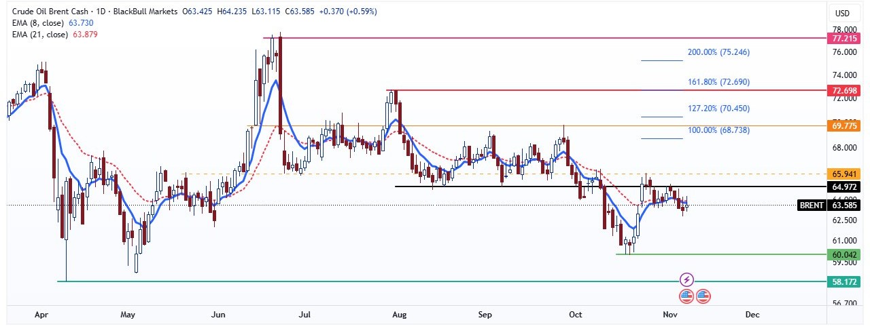The height and width of the screenshot is (333, 870).
Task: Select the 77.215 resistance price tag
Action: 843,40
